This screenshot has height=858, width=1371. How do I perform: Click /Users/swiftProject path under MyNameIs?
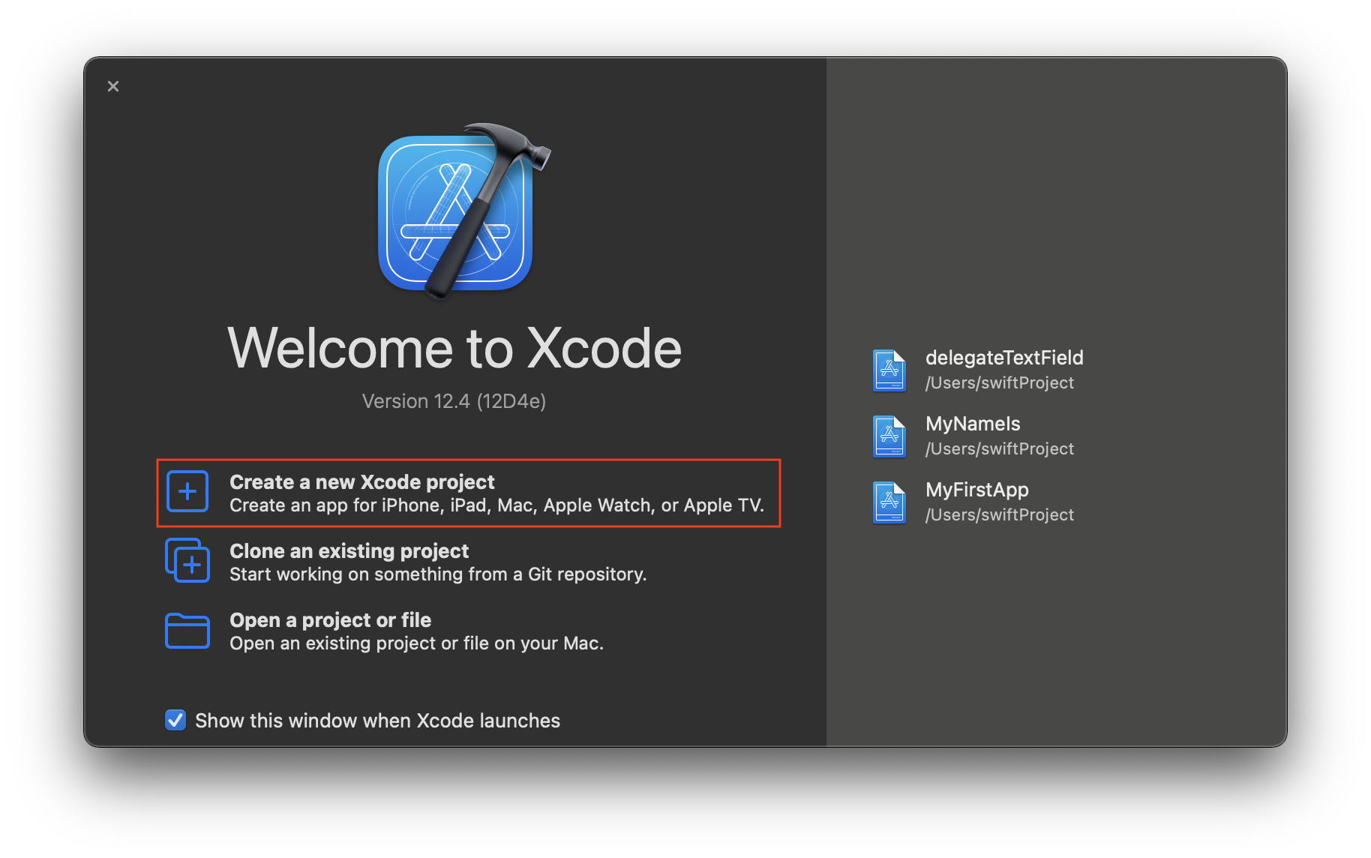pos(1000,449)
